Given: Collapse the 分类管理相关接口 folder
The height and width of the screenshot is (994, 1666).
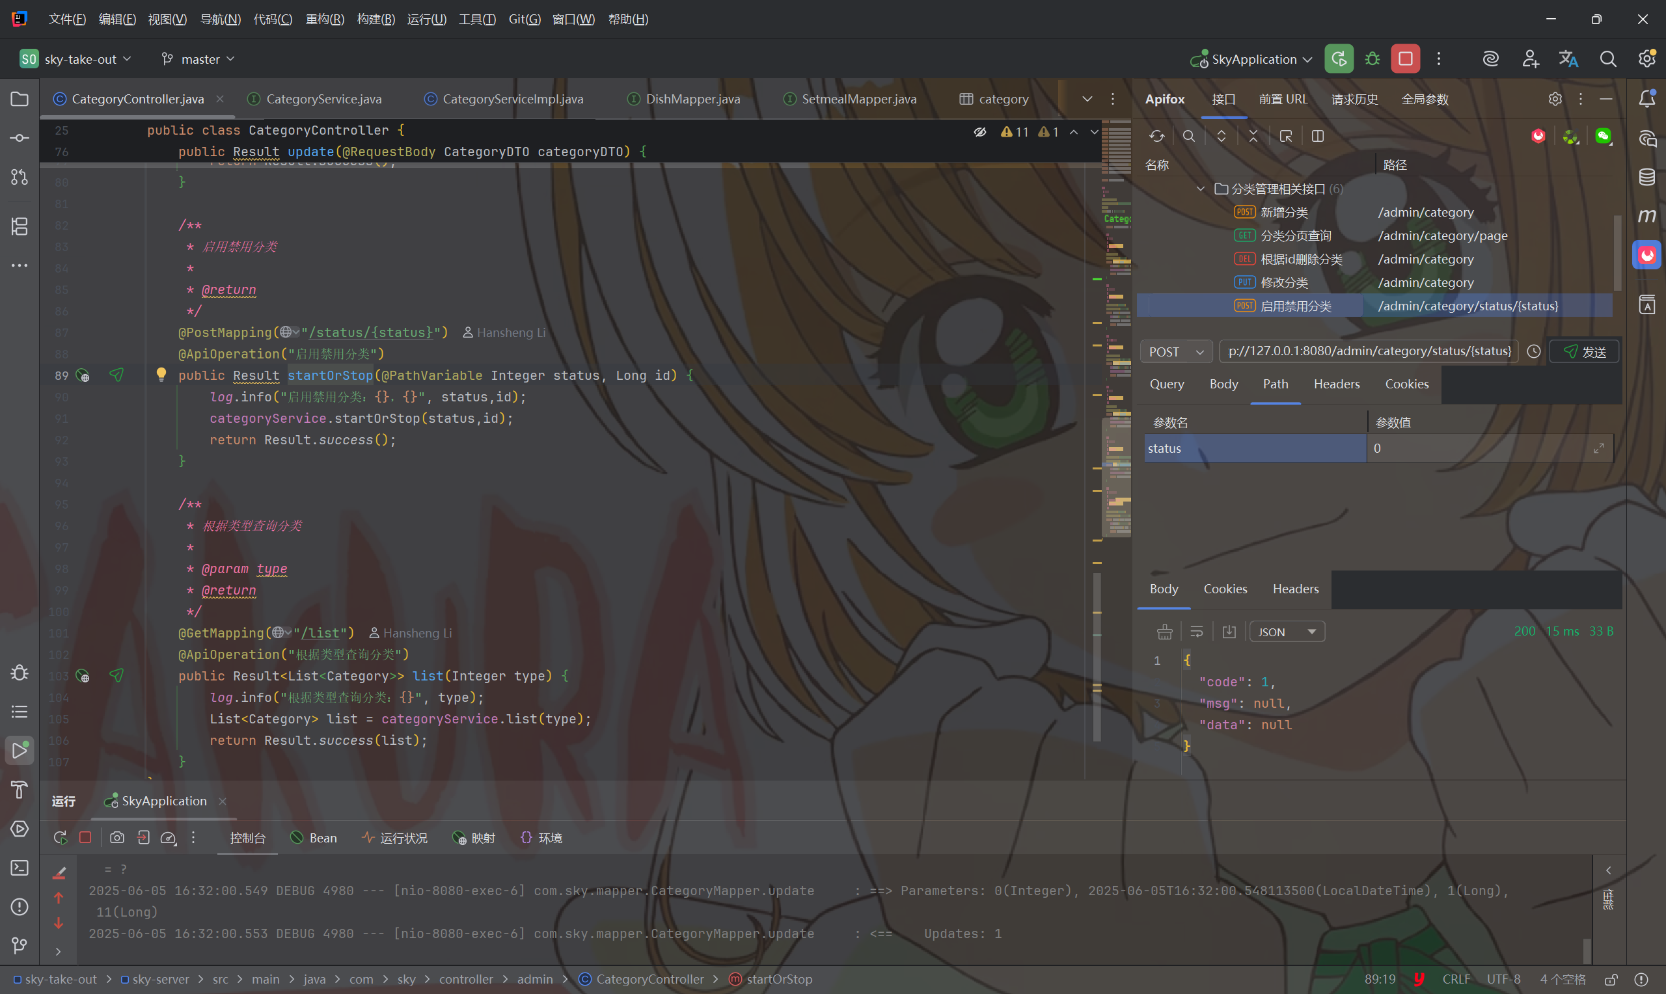Looking at the screenshot, I should [x=1200, y=189].
